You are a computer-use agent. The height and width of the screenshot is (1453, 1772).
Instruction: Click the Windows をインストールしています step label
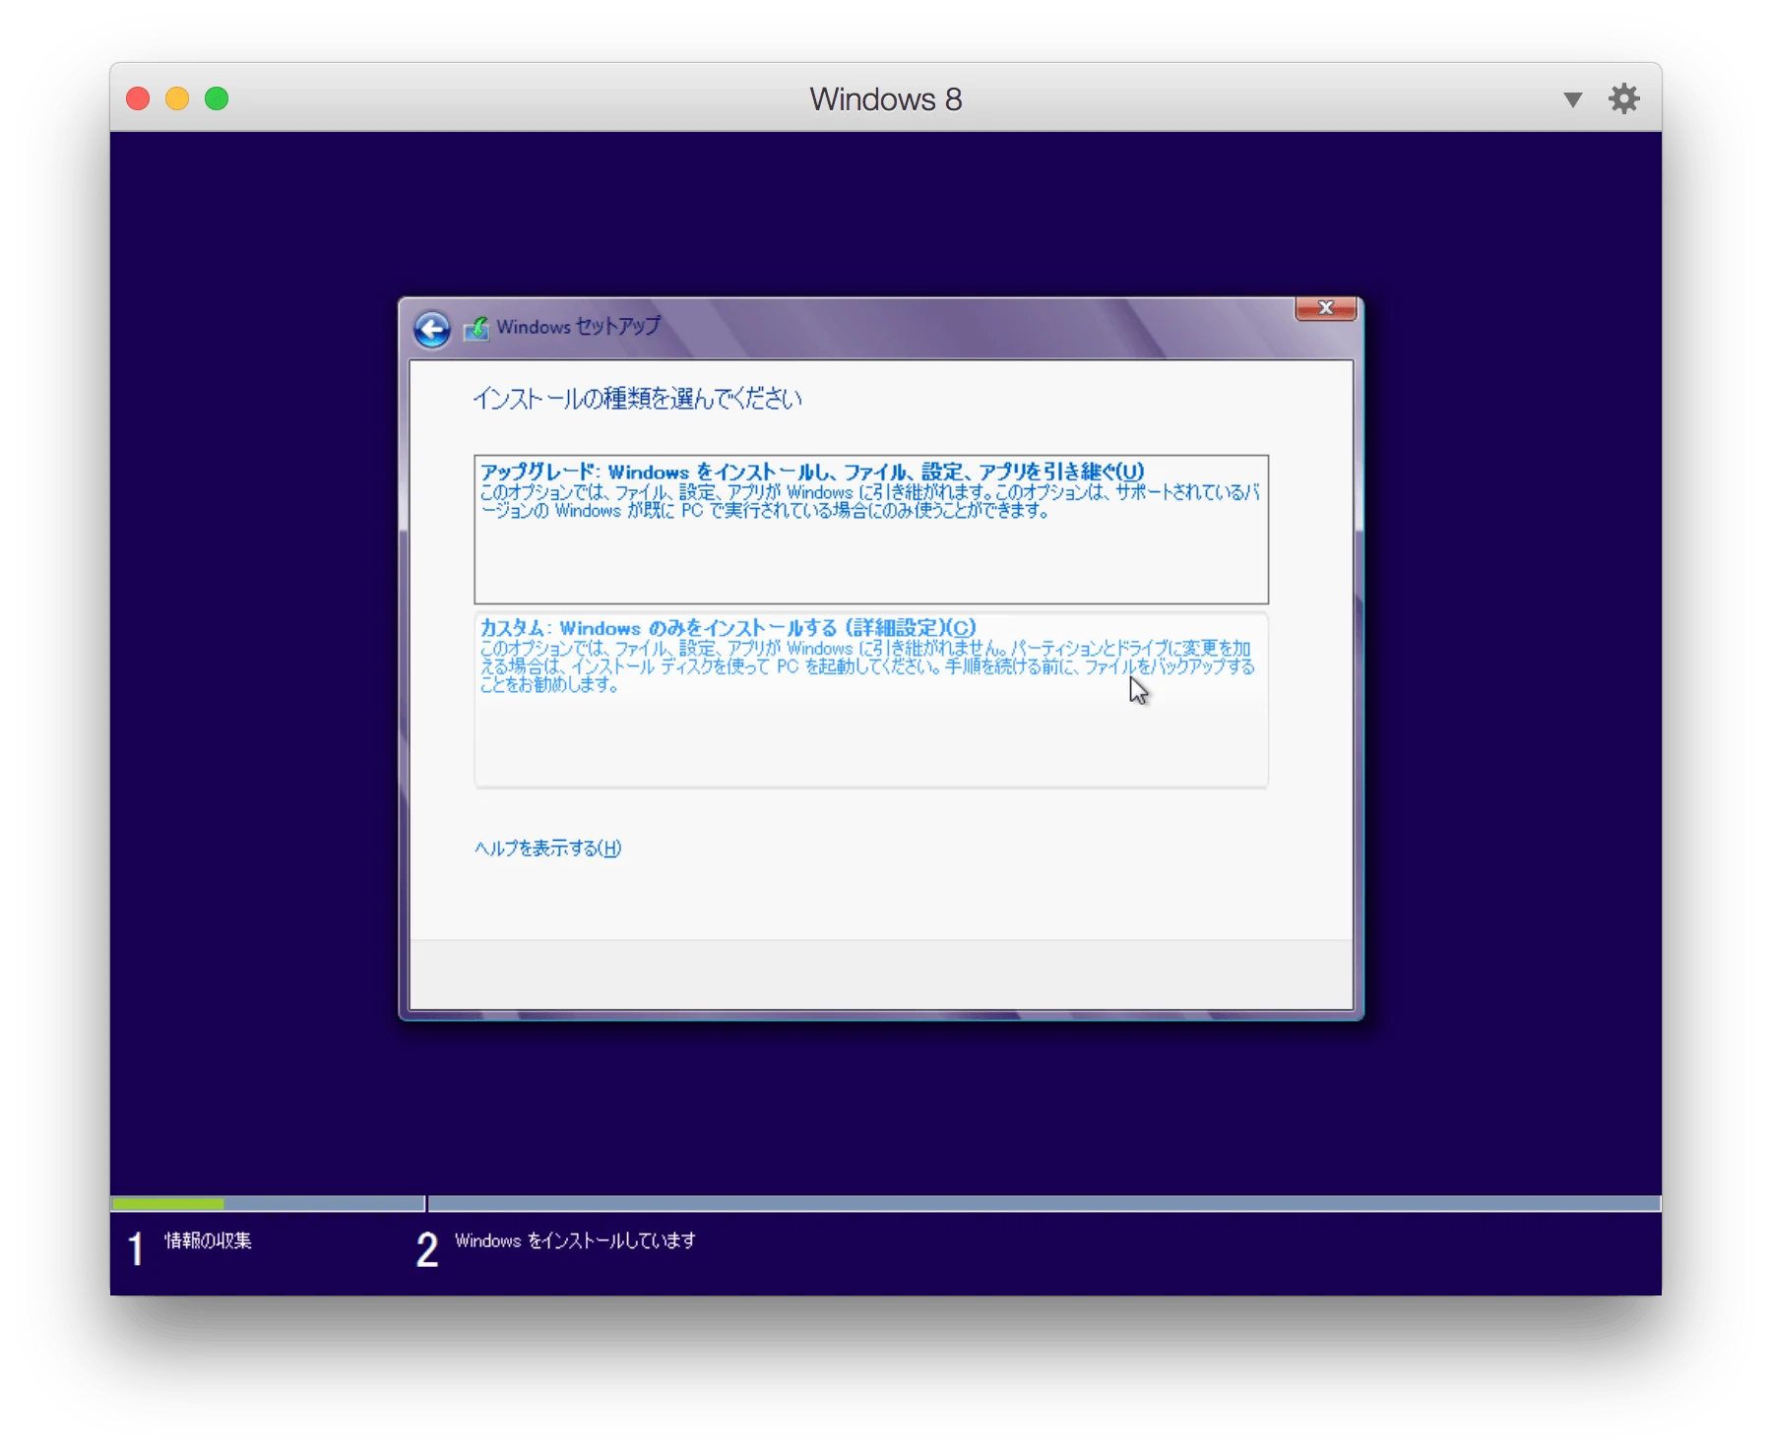575,1240
